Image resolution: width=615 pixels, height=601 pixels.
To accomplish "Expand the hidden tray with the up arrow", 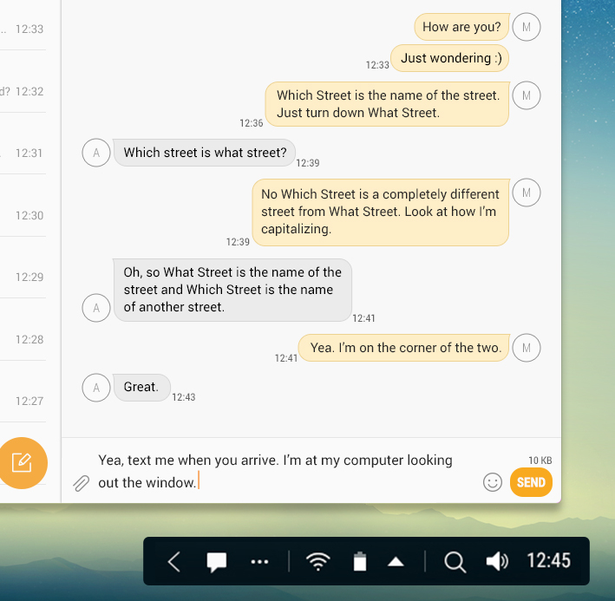I will pos(396,562).
